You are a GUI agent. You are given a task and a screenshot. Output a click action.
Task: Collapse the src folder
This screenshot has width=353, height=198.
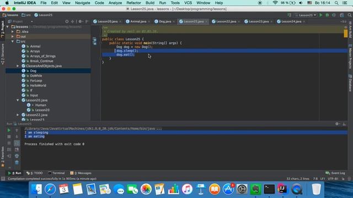coord(13,41)
